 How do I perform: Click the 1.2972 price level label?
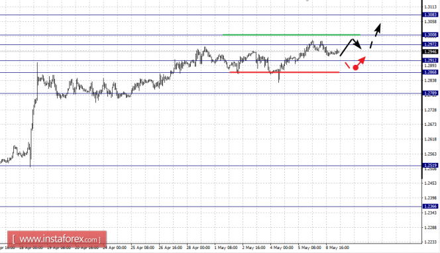point(430,44)
